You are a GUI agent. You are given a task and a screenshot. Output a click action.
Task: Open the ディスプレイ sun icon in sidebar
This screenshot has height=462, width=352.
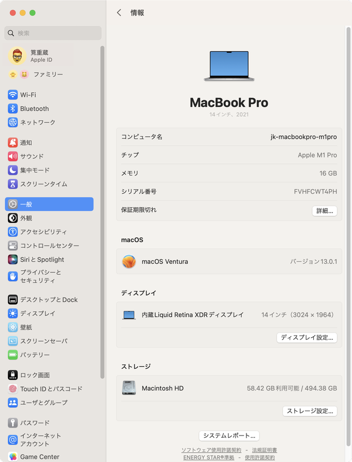(13, 314)
